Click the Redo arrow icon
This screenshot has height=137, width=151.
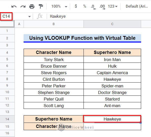coord(23,7)
